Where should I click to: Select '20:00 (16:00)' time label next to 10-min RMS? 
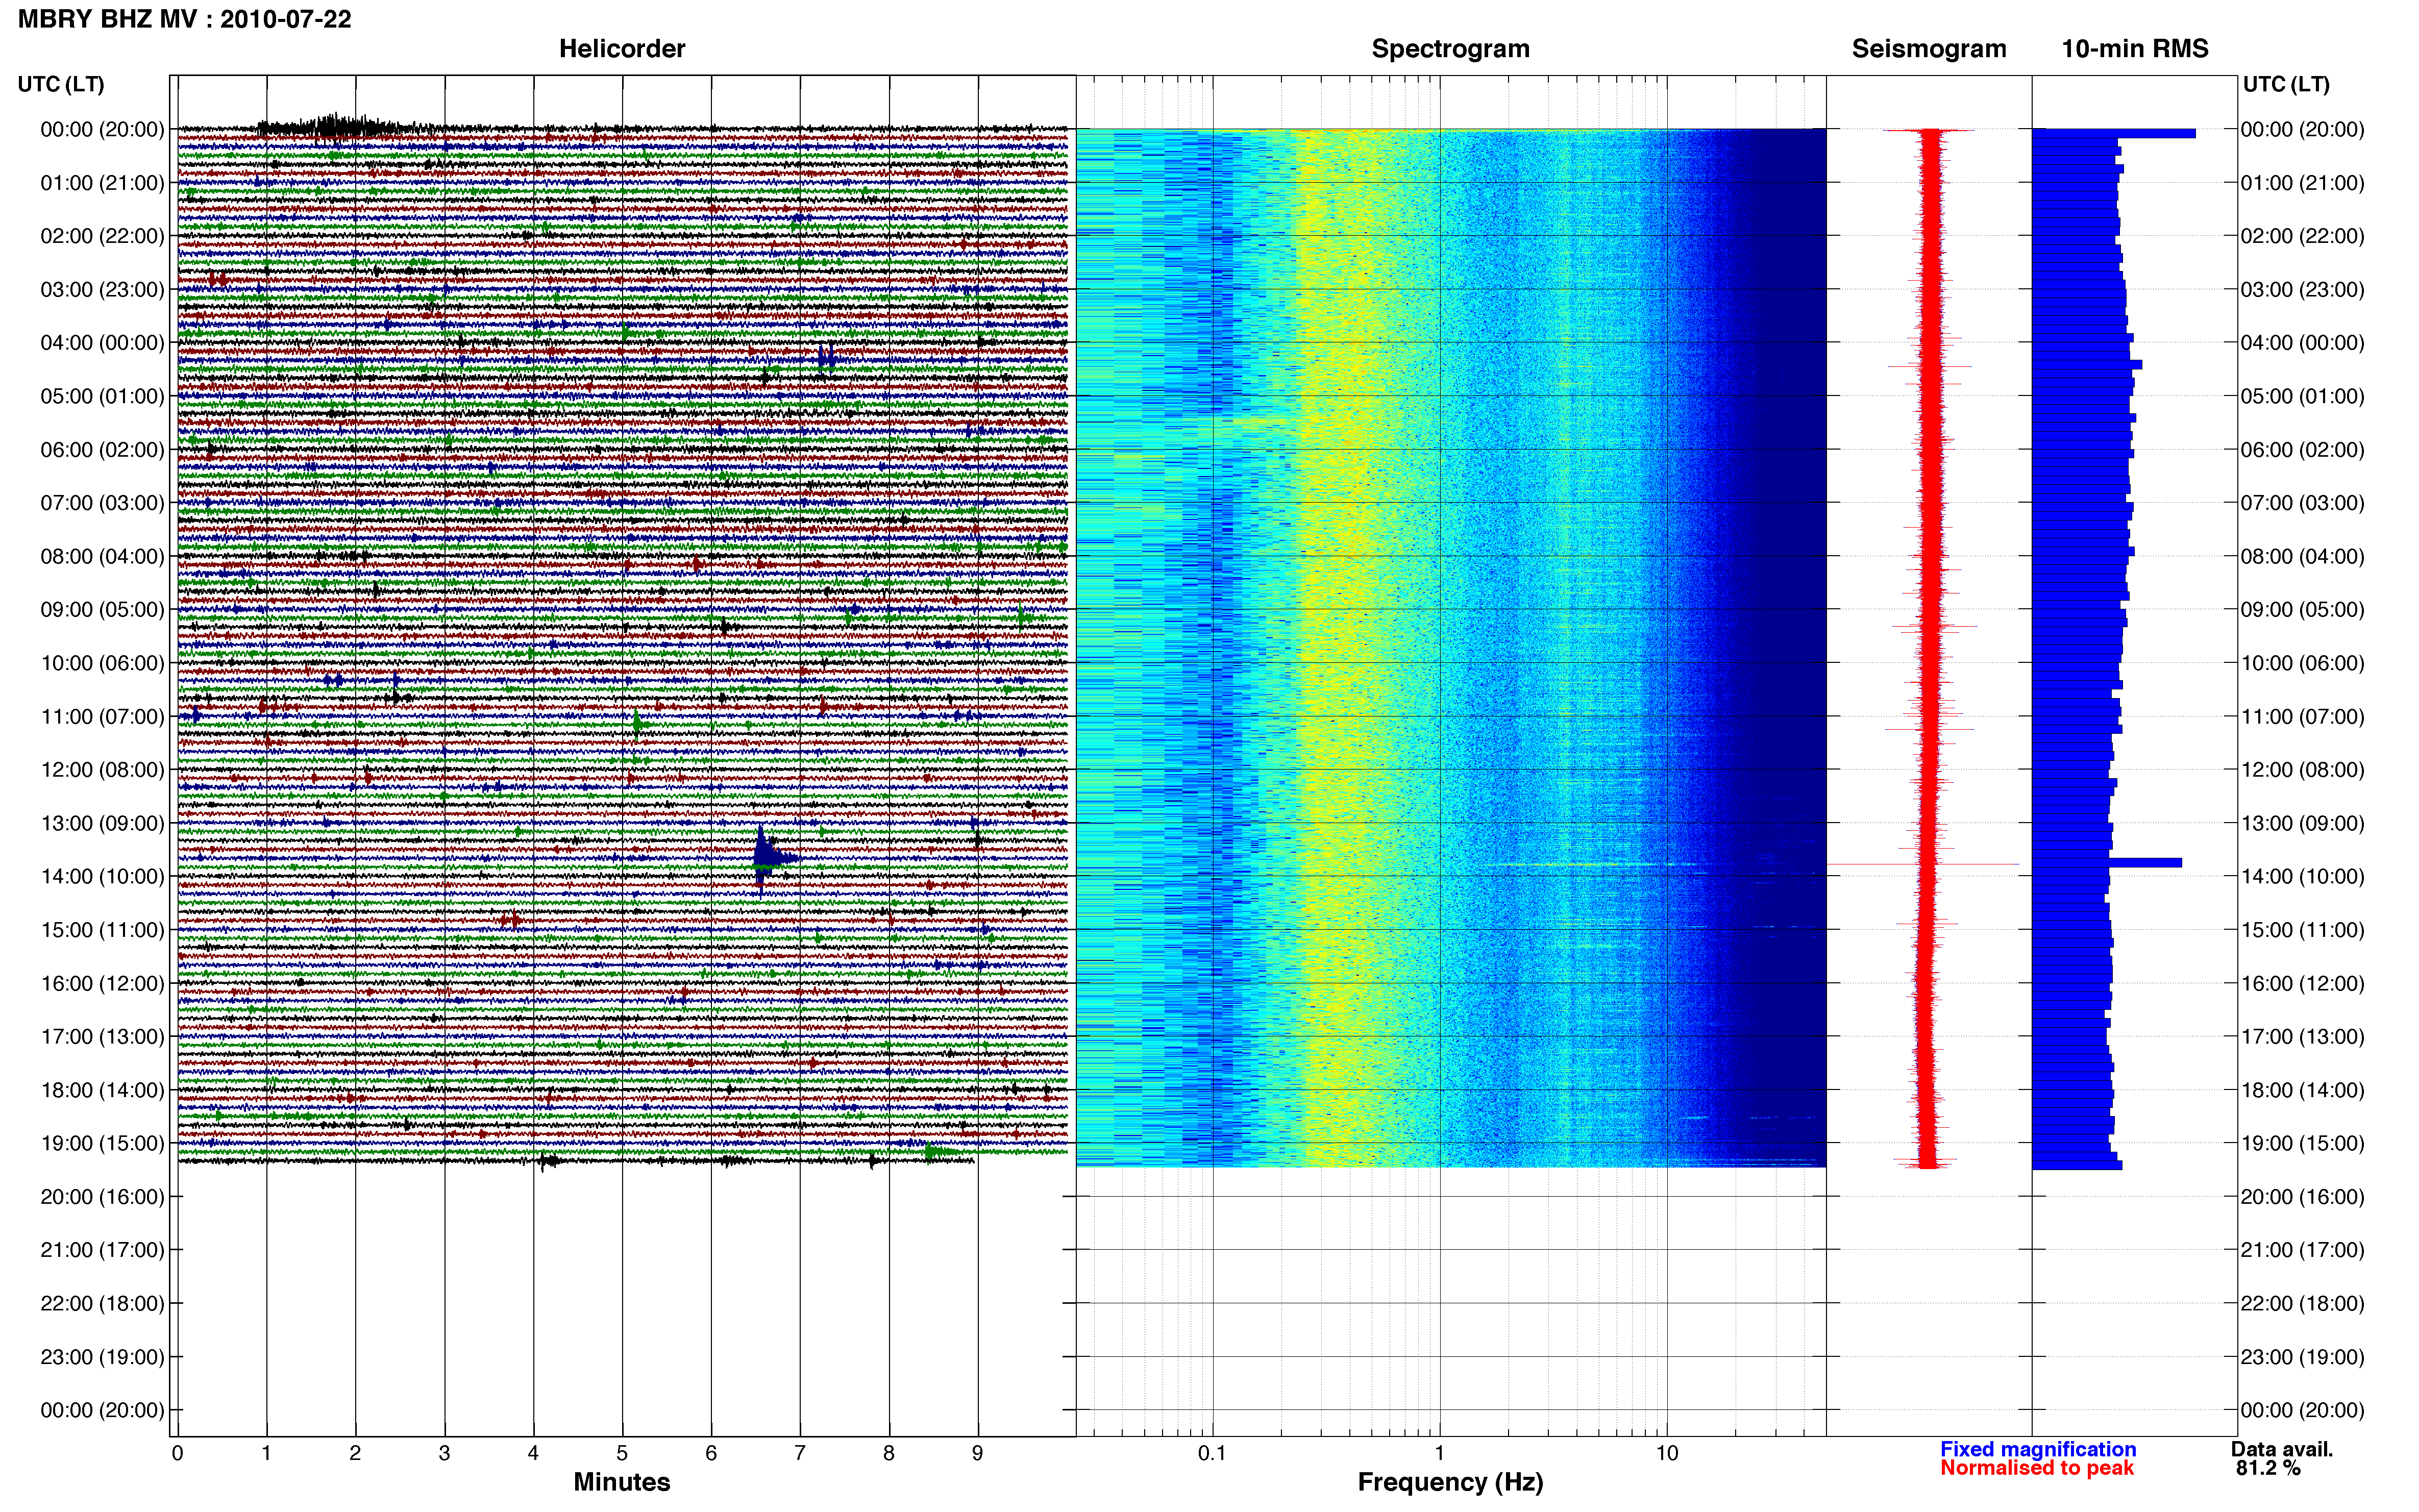pos(2302,1197)
